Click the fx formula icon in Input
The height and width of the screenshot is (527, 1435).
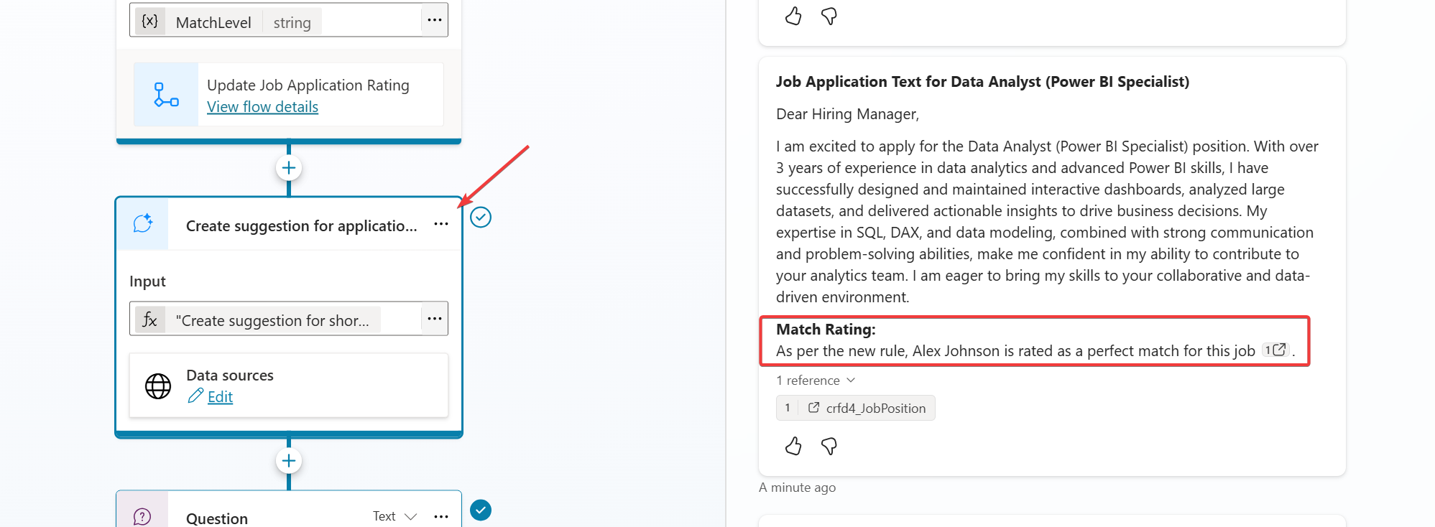coord(149,320)
